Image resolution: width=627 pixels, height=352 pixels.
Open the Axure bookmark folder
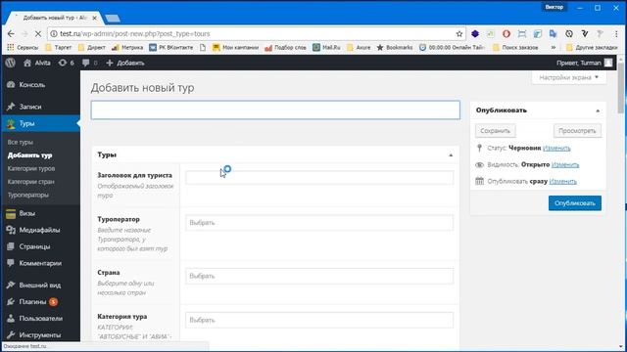(359, 48)
